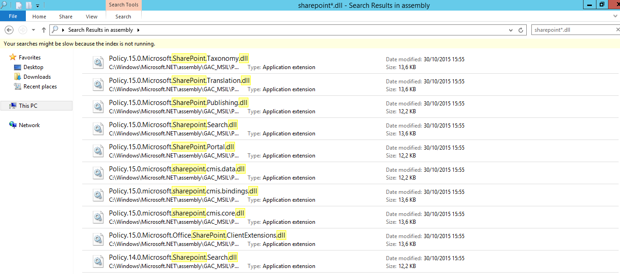Select Desktop in Favorites

pos(33,67)
